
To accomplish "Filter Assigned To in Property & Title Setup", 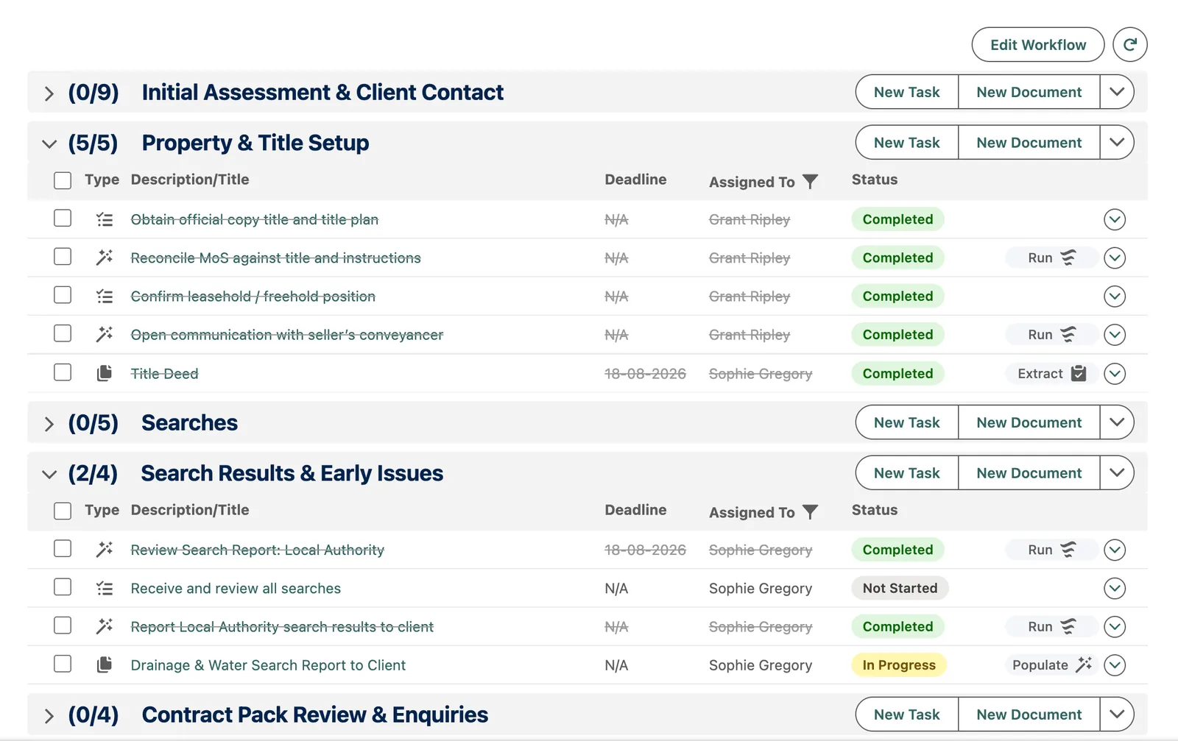I will pyautogui.click(x=810, y=181).
